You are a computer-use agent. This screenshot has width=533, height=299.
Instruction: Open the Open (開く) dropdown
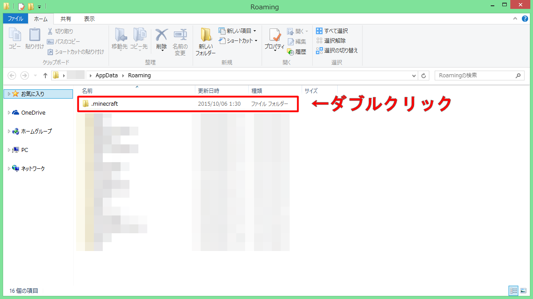pyautogui.click(x=298, y=31)
